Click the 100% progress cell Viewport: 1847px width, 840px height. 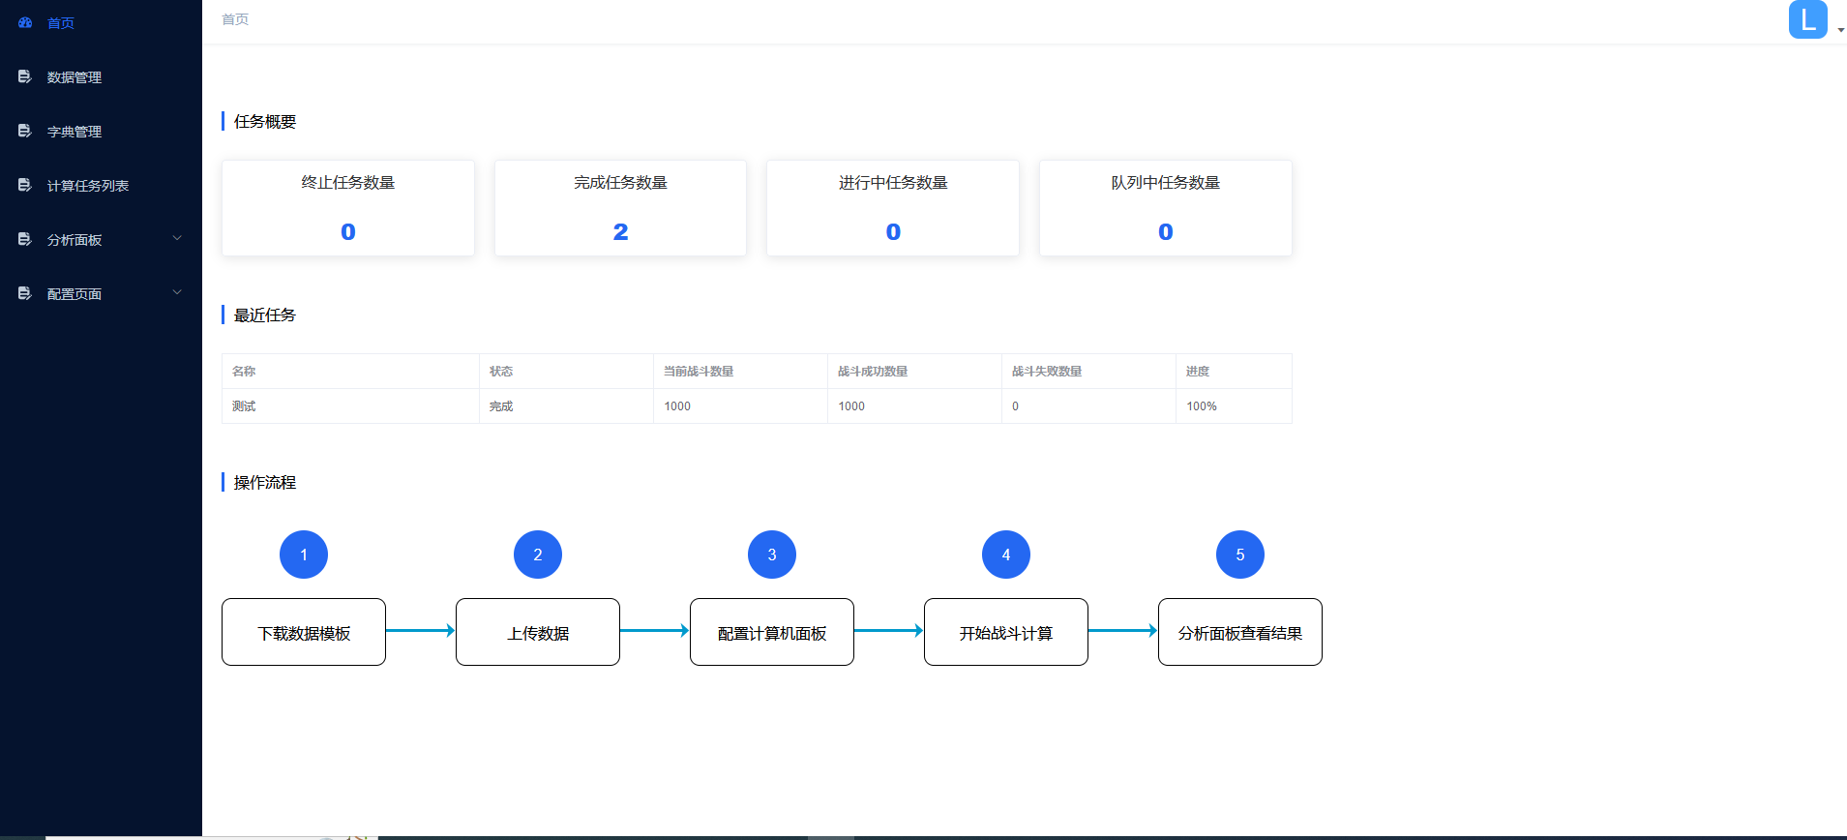[x=1234, y=406]
